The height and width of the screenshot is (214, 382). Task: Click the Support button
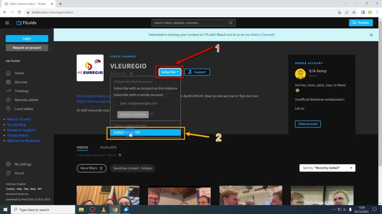(x=197, y=72)
